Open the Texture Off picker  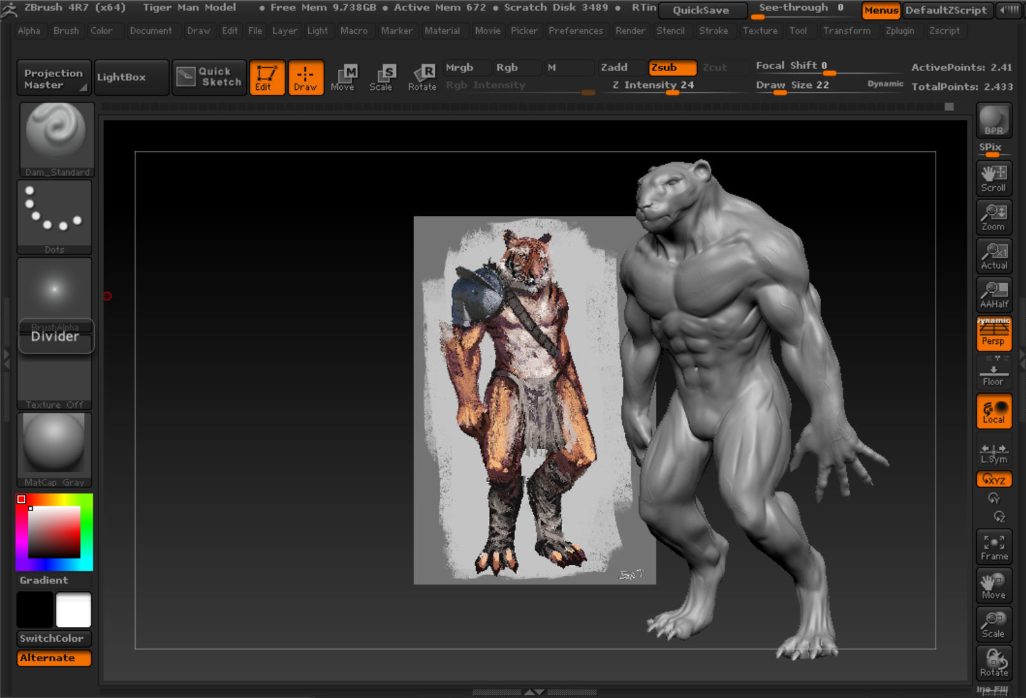[x=54, y=383]
